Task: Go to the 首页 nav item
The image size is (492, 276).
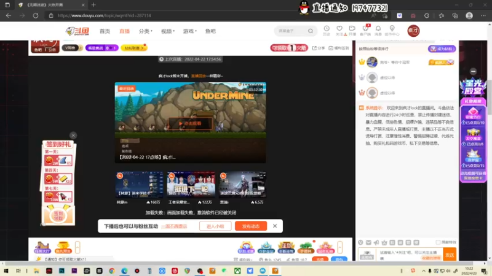Action: [105, 31]
